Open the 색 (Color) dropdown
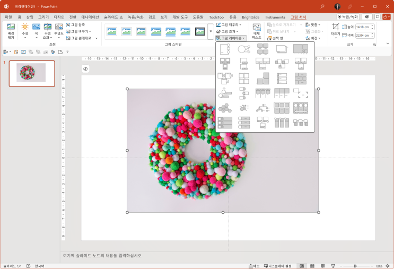 (36, 31)
